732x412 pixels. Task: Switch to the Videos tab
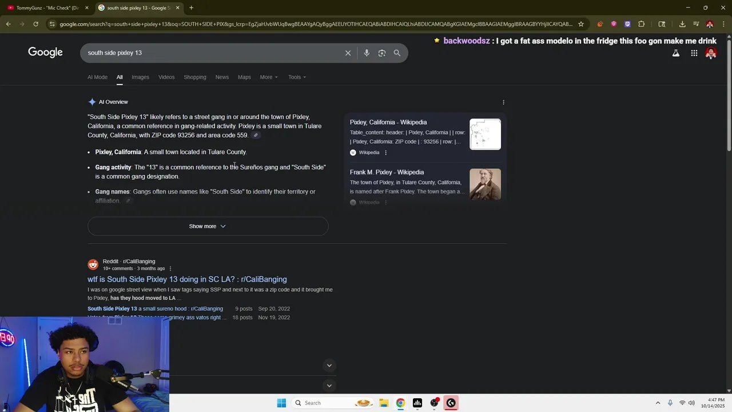[x=166, y=77]
